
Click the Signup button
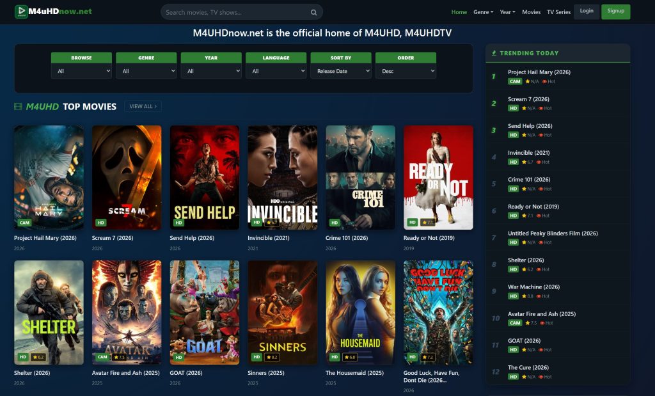(616, 12)
